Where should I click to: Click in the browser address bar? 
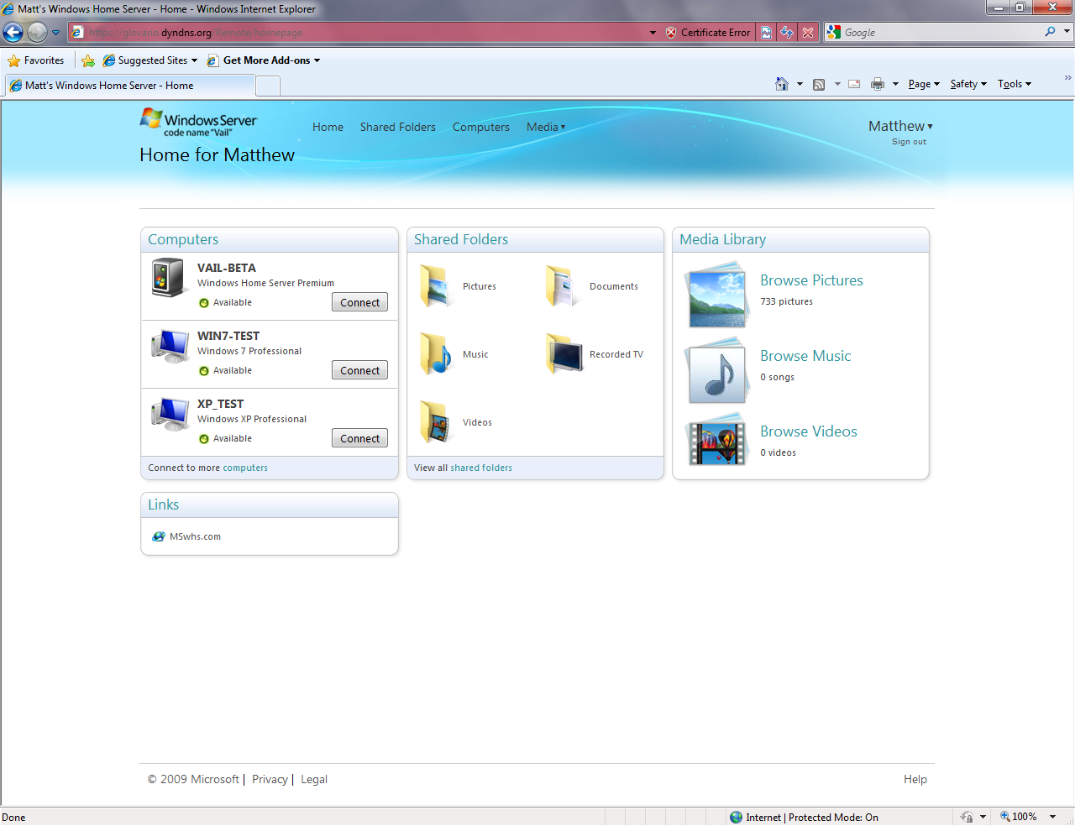pyautogui.click(x=361, y=33)
